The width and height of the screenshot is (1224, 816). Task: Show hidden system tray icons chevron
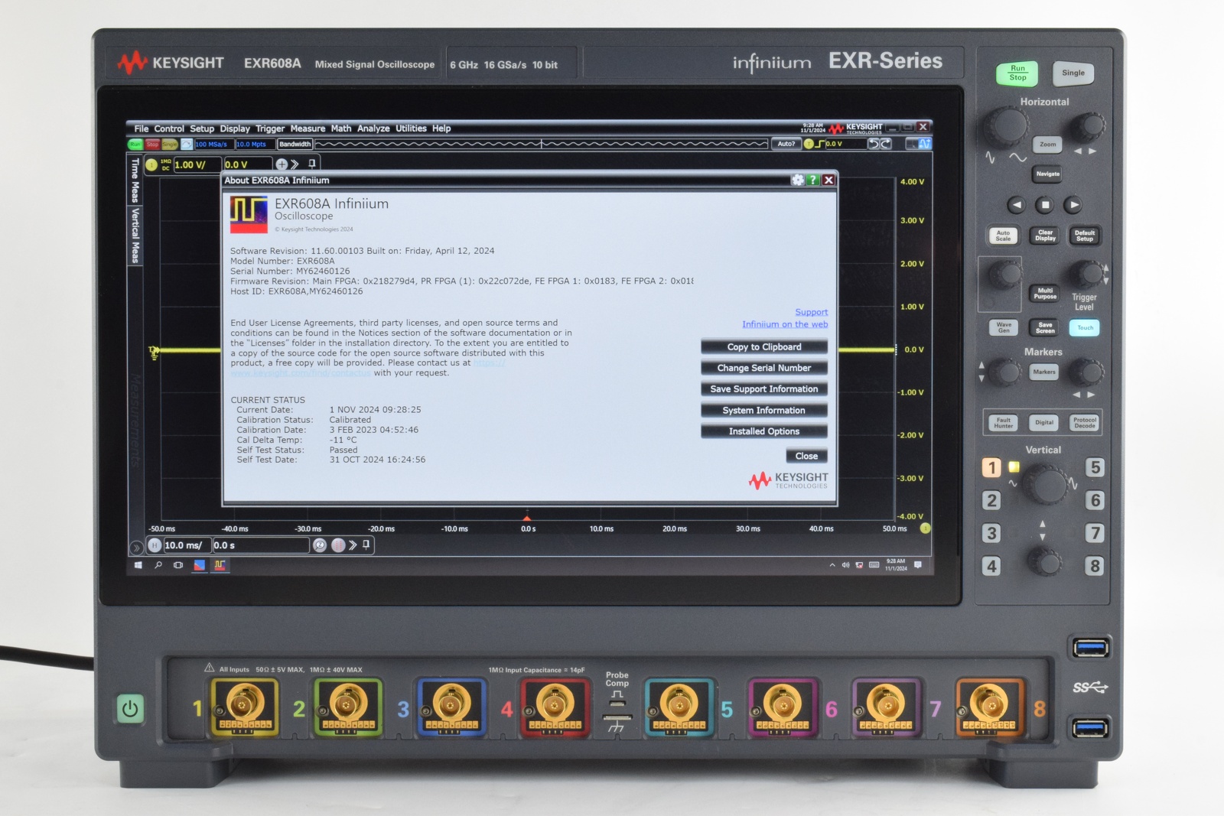pos(832,565)
